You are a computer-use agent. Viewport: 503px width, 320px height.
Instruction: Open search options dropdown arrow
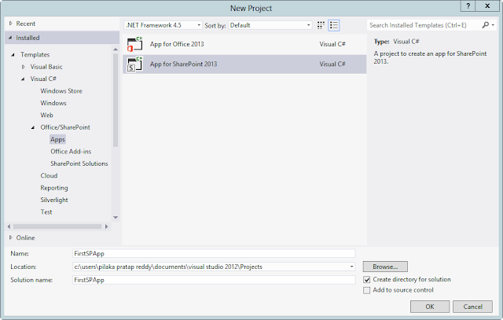(x=493, y=25)
